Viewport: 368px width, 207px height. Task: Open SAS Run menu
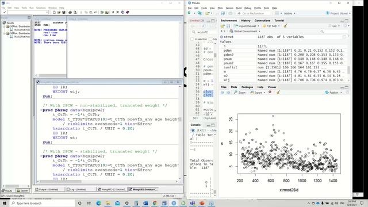click(31, 7)
